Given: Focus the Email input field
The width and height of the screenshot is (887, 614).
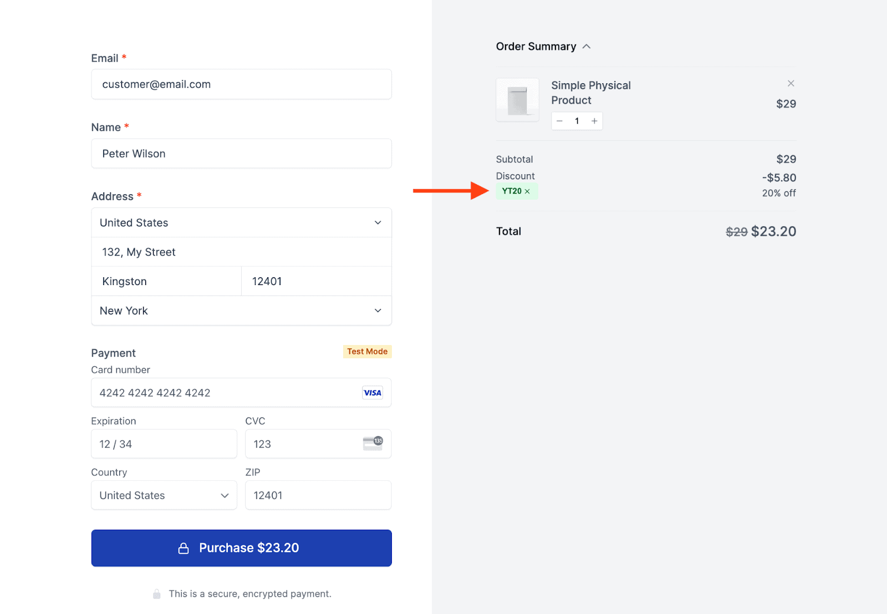Looking at the screenshot, I should tap(241, 84).
